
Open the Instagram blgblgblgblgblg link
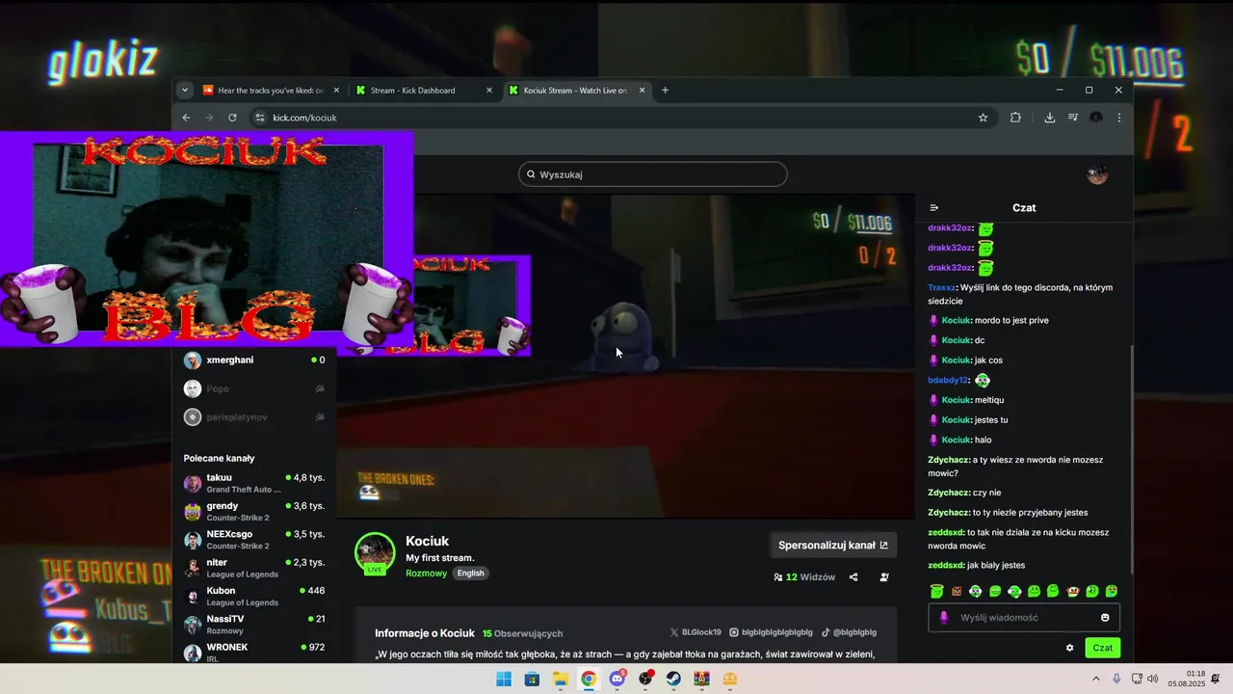click(771, 632)
